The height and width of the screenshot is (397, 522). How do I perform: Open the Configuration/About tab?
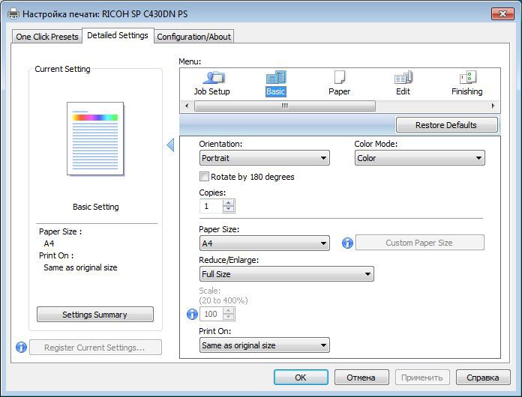[193, 37]
